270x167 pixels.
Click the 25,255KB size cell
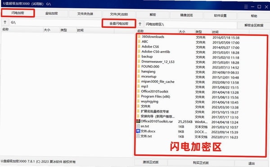click(x=185, y=122)
